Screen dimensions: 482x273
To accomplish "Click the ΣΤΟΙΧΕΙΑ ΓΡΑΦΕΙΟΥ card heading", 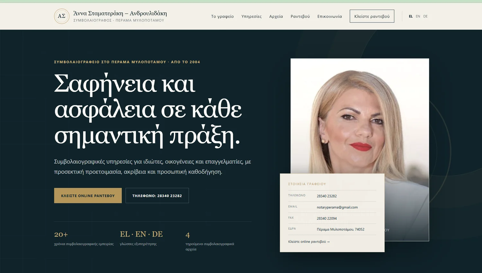I will (x=307, y=184).
